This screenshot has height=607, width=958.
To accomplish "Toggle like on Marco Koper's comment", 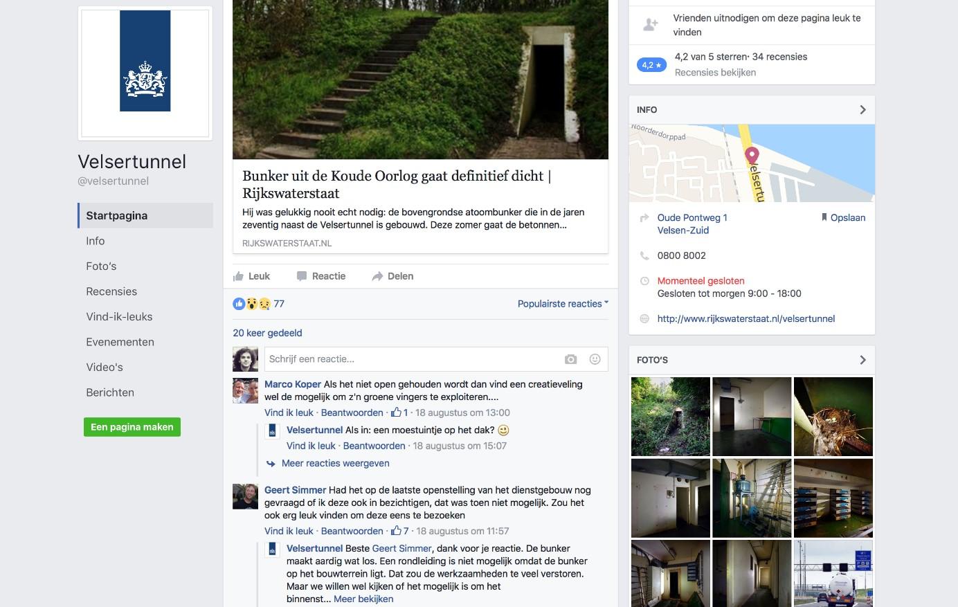I will coord(289,413).
